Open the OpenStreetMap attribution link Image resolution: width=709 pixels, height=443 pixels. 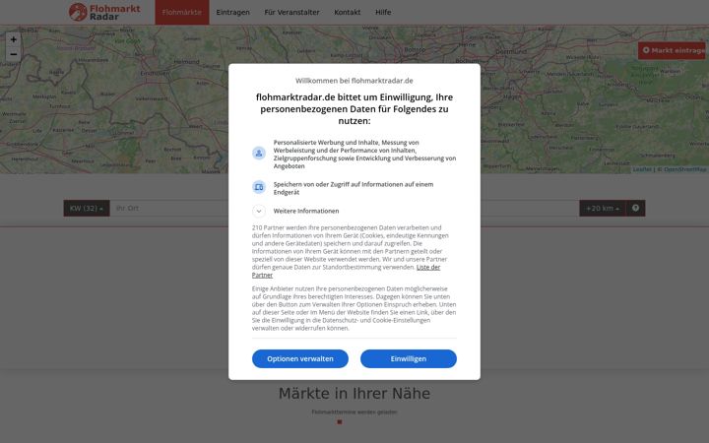(x=684, y=169)
